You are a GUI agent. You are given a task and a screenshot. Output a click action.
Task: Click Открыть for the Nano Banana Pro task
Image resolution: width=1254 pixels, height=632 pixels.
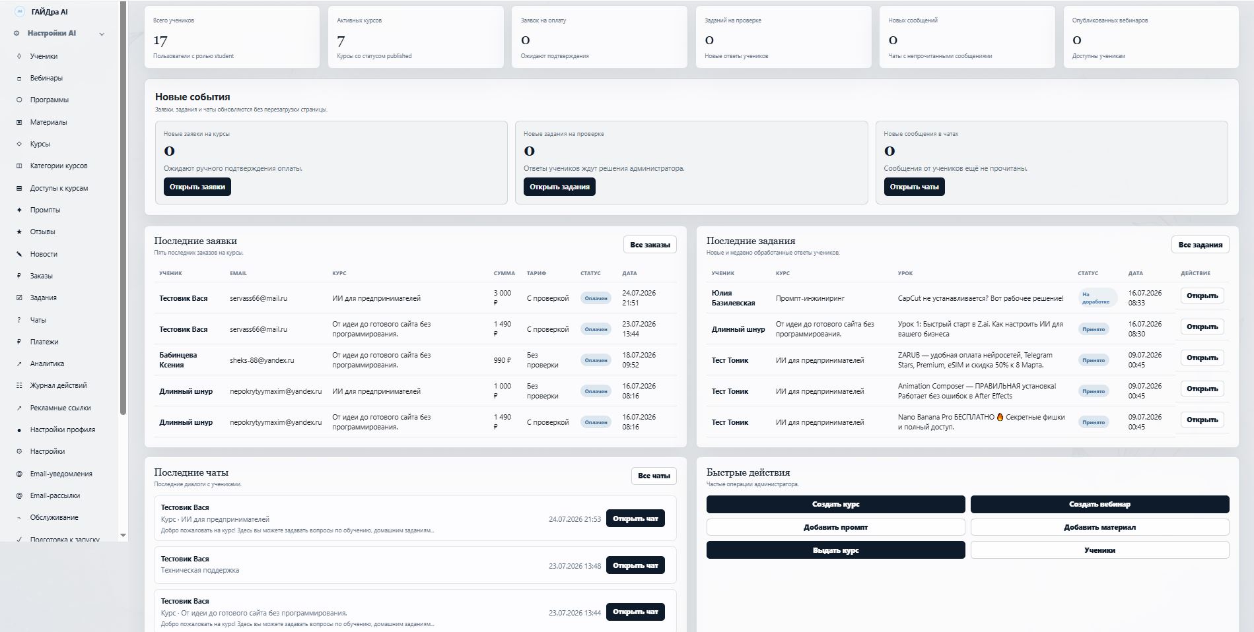pos(1202,420)
